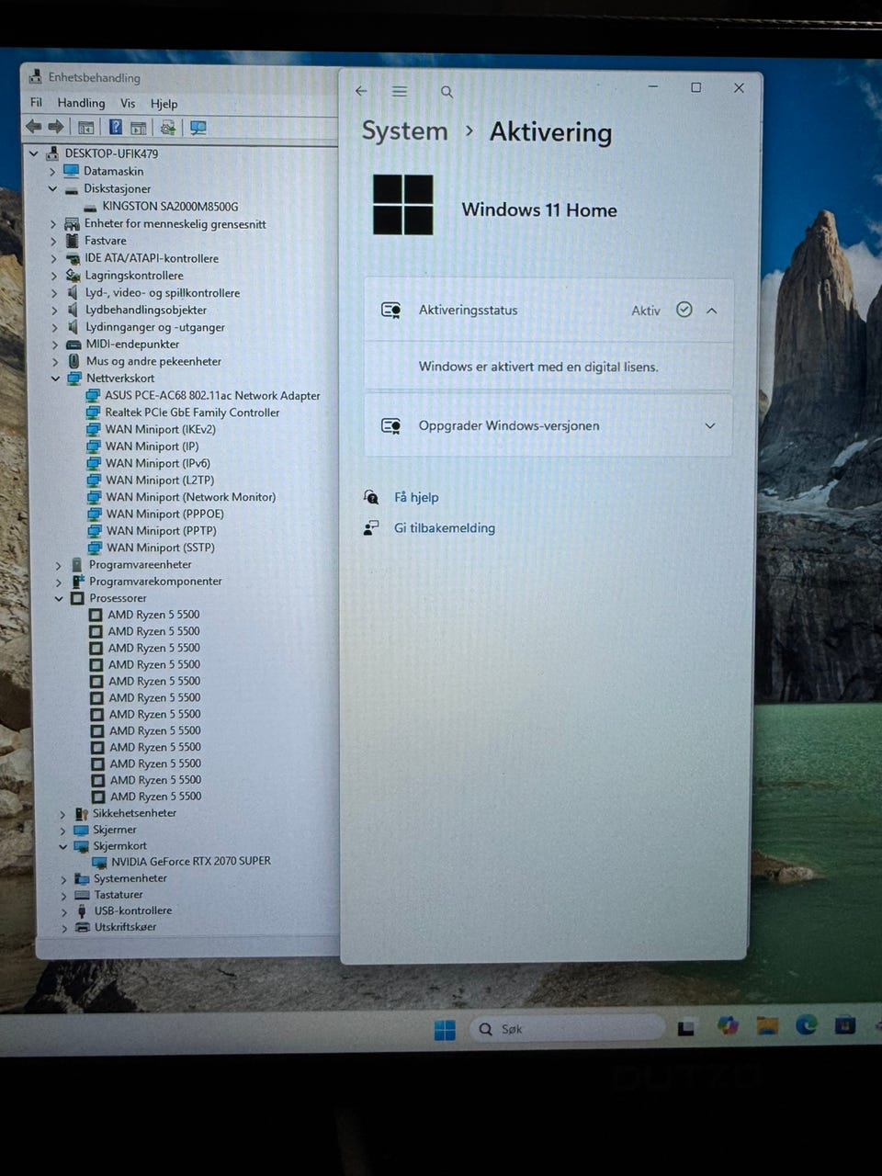Expand the Sikkehetsenheter tree node arrow
Screen dimensions: 882x1176
[62, 814]
